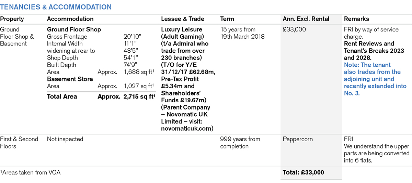Click the Total: £33,000 figure
This screenshot has height=183, width=412.
303,172
